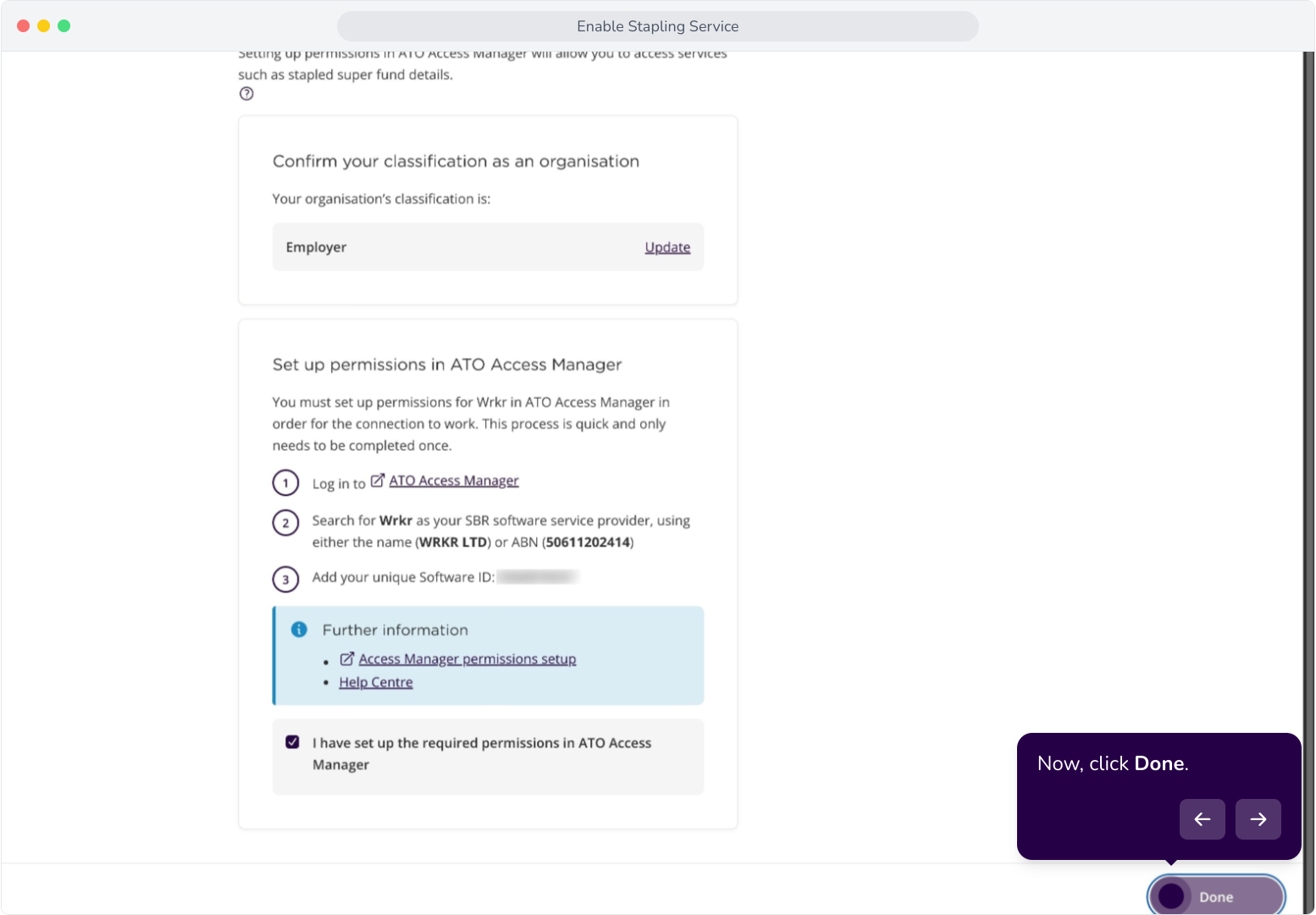Click the green macOS maximize window button
Viewport: 1316px width, 915px height.
pos(64,26)
